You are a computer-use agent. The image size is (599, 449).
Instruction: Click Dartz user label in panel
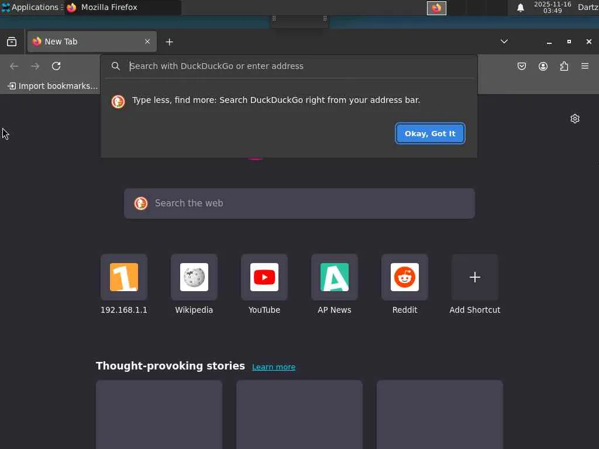[588, 7]
